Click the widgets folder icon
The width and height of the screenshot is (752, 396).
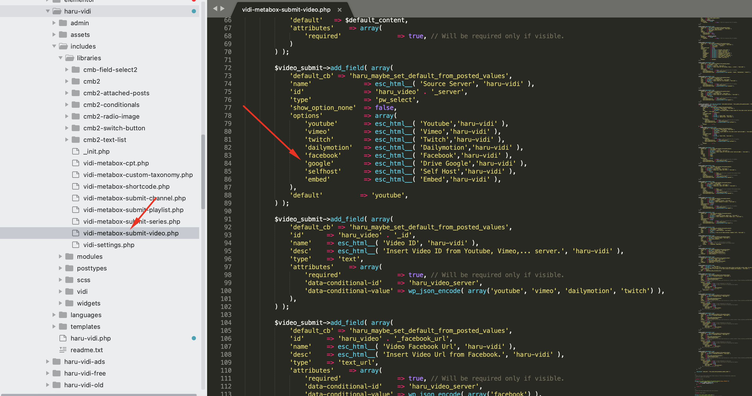(x=70, y=303)
